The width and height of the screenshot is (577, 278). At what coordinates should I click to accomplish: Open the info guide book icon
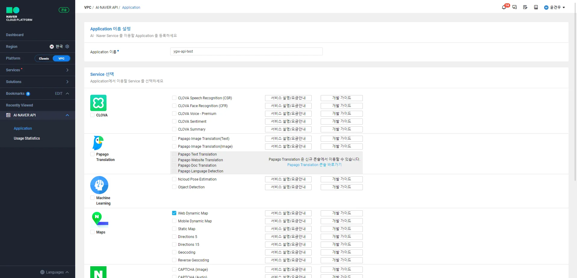536,7
